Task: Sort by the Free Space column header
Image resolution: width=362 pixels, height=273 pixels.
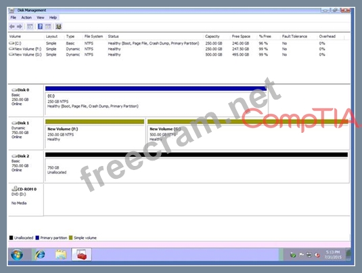Action: coord(241,37)
